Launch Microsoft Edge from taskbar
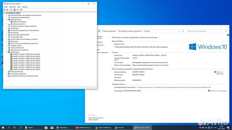232x130 pixels. pyautogui.click(x=21, y=128)
